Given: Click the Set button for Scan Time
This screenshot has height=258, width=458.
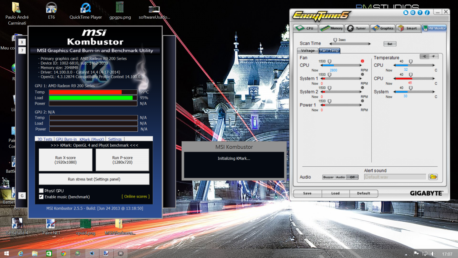Looking at the screenshot, I should click(390, 44).
